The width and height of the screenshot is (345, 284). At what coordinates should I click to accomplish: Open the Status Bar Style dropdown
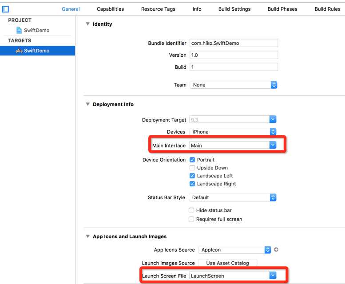(273, 197)
